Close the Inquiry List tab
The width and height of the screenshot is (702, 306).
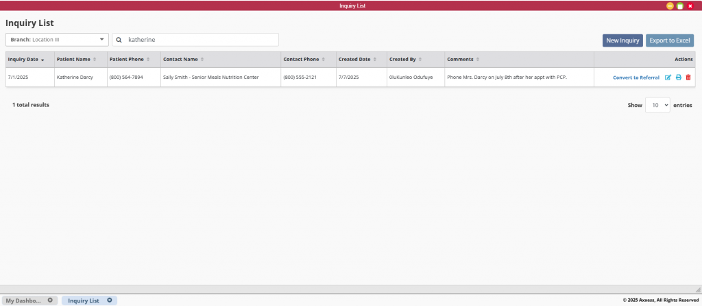click(110, 301)
